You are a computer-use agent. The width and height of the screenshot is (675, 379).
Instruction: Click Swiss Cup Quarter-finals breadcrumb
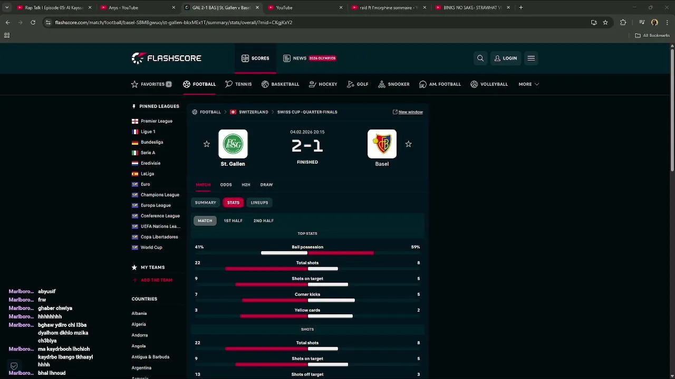pyautogui.click(x=307, y=112)
